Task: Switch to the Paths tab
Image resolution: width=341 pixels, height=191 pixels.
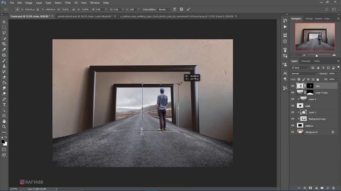Action: [x=317, y=62]
